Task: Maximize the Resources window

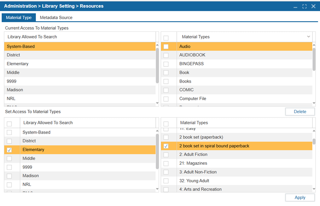Action: click(305, 6)
